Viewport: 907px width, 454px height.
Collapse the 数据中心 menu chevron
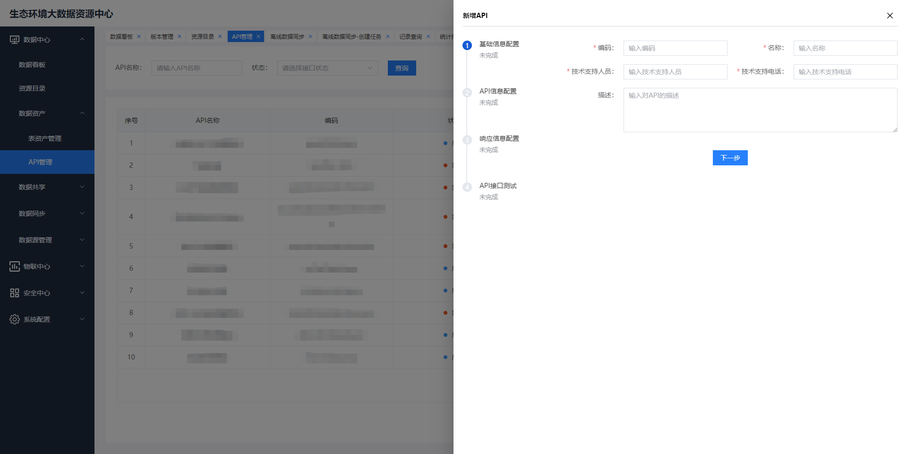click(82, 40)
